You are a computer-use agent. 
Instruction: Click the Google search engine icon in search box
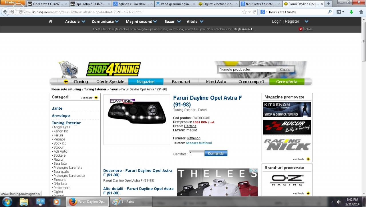tap(262, 12)
